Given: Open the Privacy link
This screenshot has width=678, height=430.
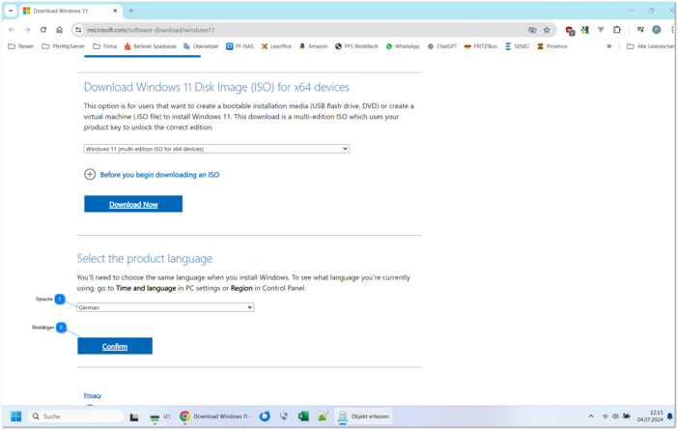Looking at the screenshot, I should (x=92, y=395).
